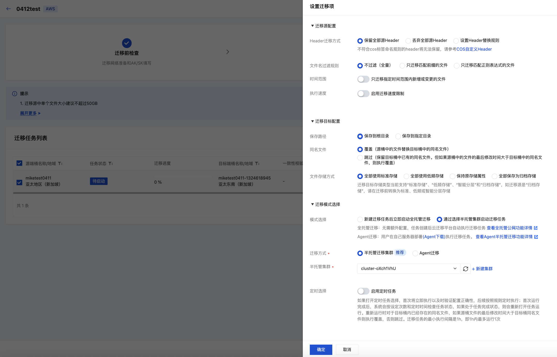The height and width of the screenshot is (357, 557).
Task: Turn on the 启用迁移速度限制 switch
Action: coord(363,94)
